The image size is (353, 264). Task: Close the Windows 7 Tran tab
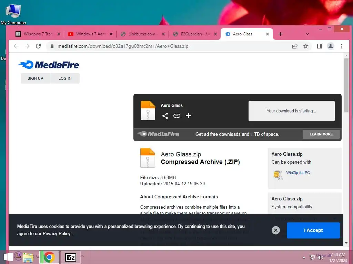point(59,34)
